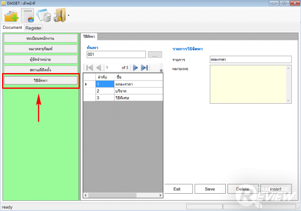Image resolution: width=301 pixels, height=211 pixels.
Task: Click the Save button
Action: pos(210,189)
